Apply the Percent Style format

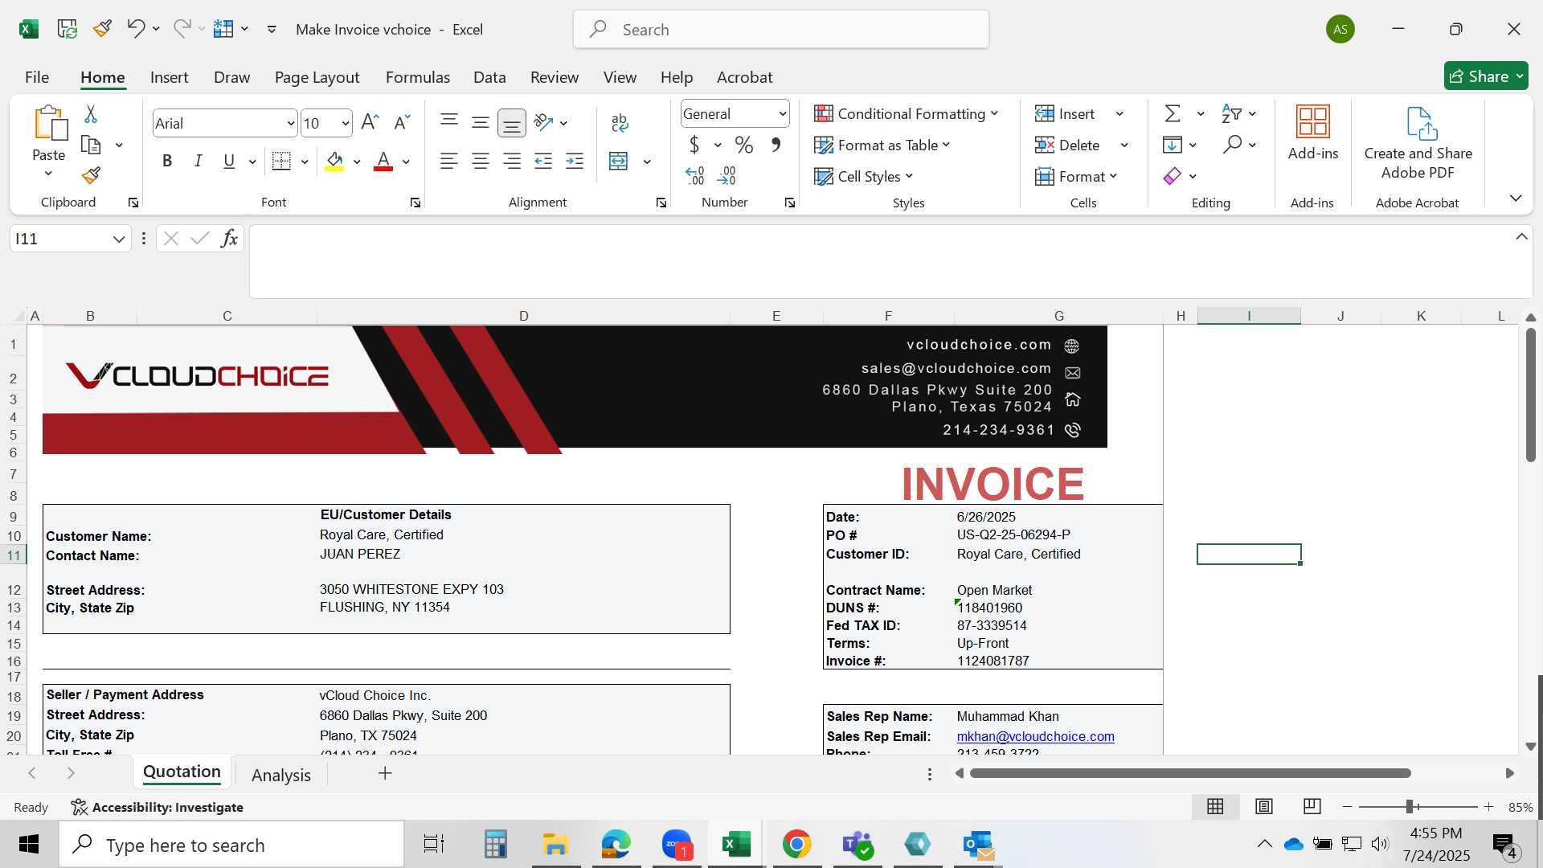click(x=744, y=145)
